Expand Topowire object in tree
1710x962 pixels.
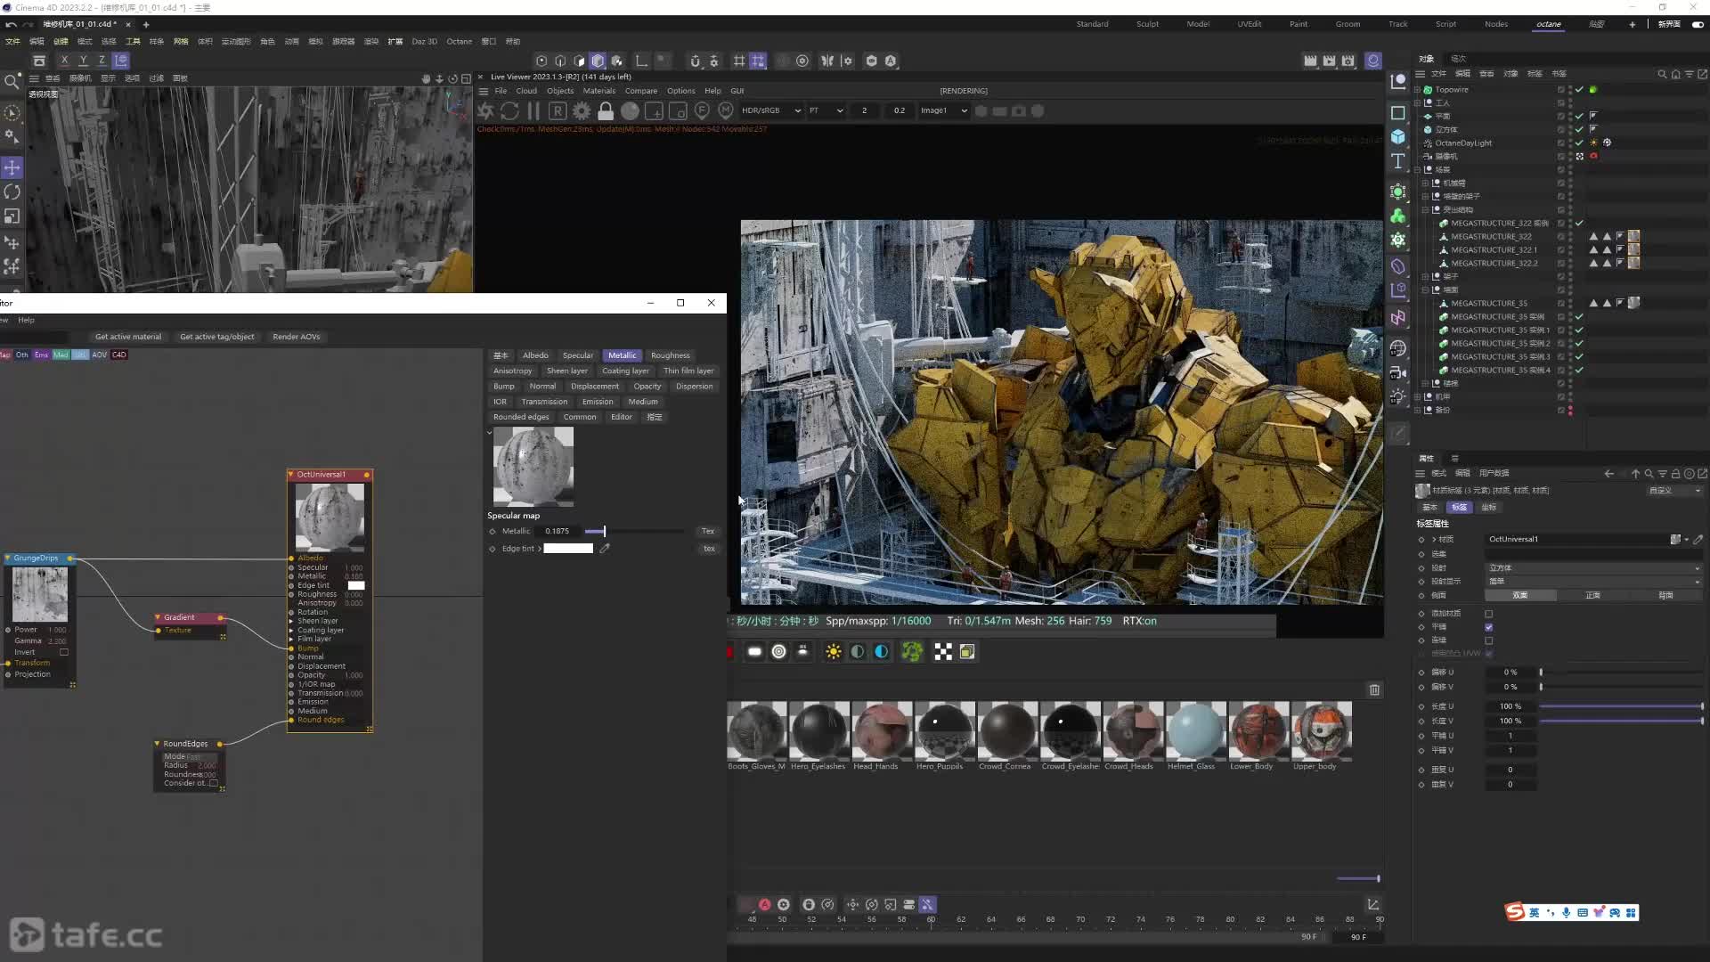(1417, 90)
